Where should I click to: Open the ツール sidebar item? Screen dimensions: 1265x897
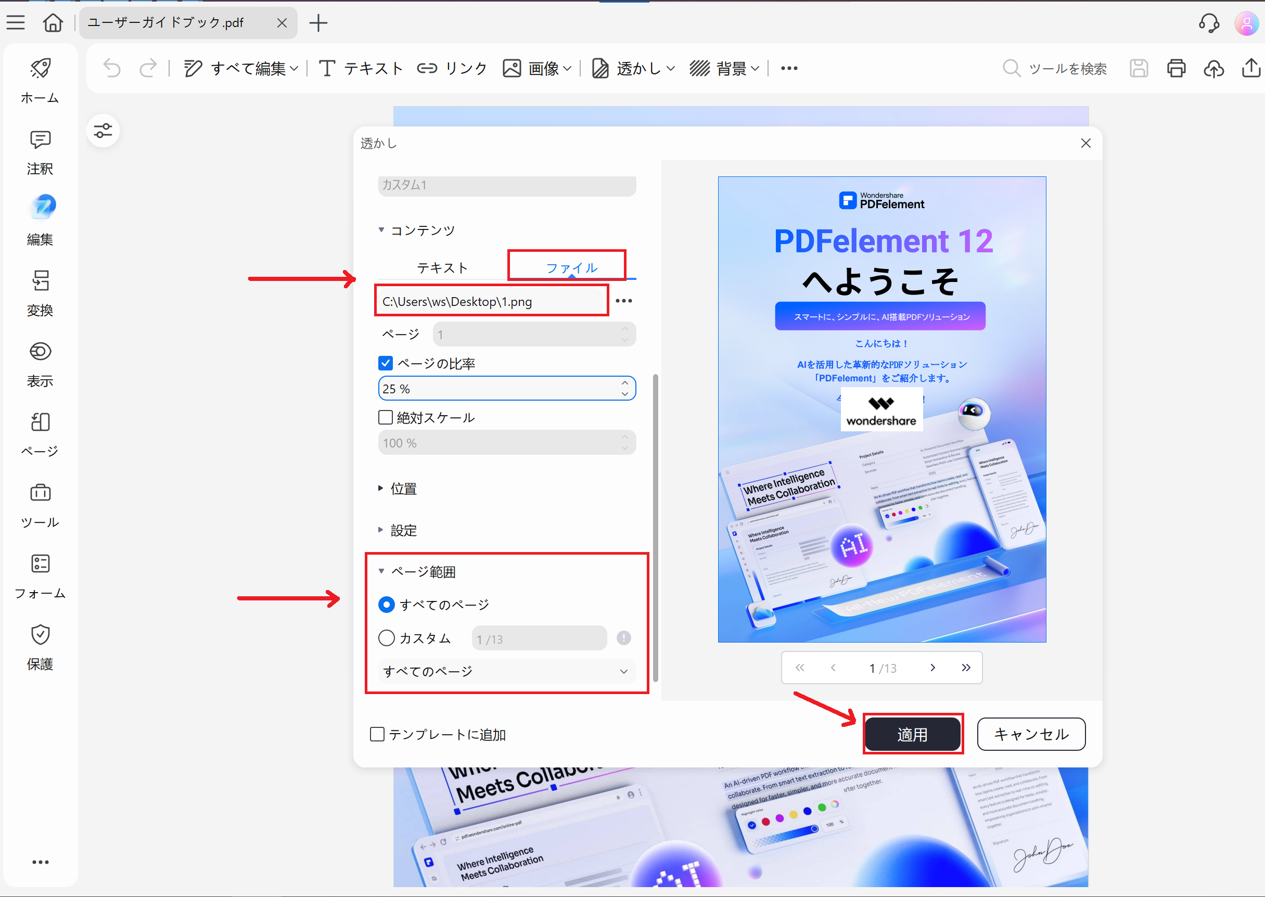pos(40,506)
